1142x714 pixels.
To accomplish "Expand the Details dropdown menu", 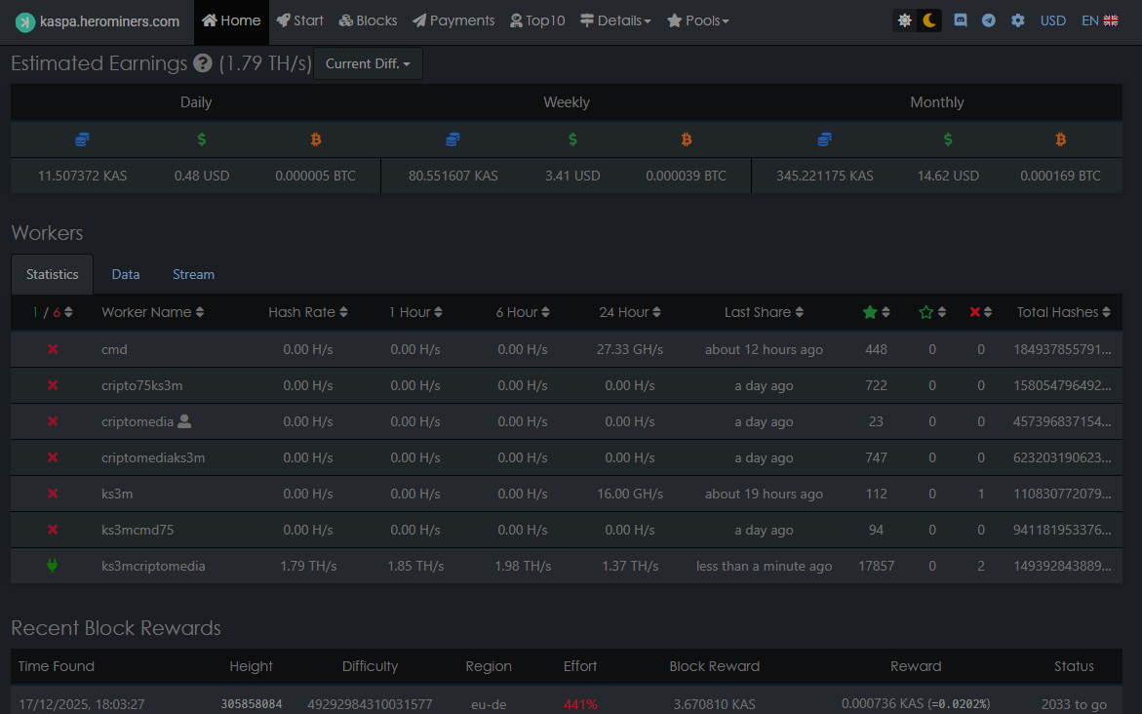I will point(615,21).
